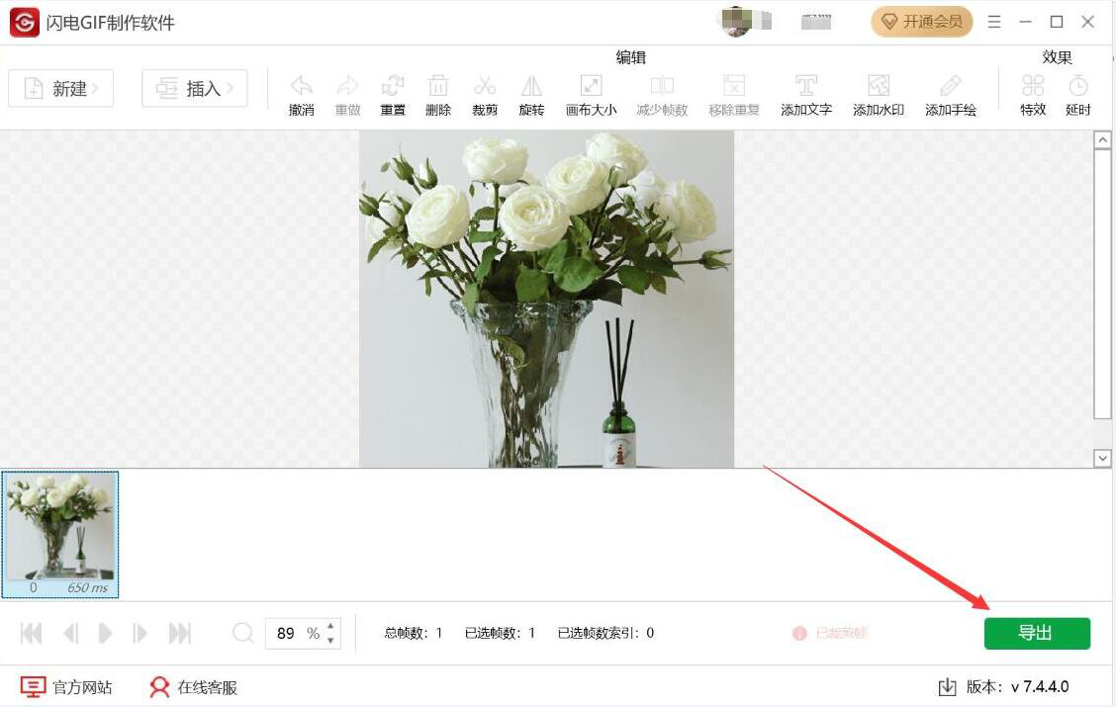This screenshot has height=707, width=1116.
Task: Click the green 导出 export button
Action: pos(1036,633)
